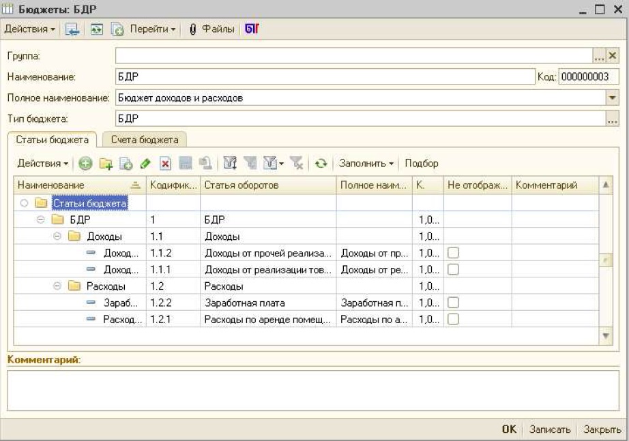Click the Add new group folder icon
Screen dimensions: 629x441
tap(106, 163)
